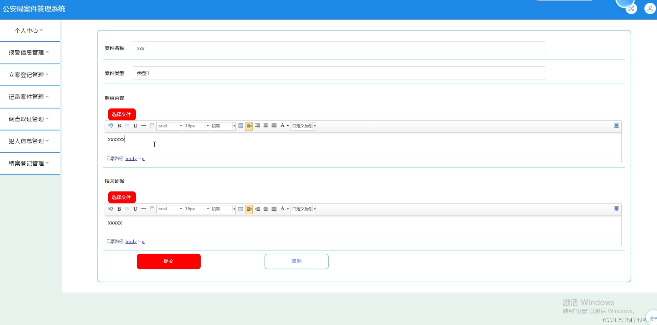Image resolution: width=657 pixels, height=325 pixels.
Task: Open the user profile icon in header
Action: tap(650, 9)
